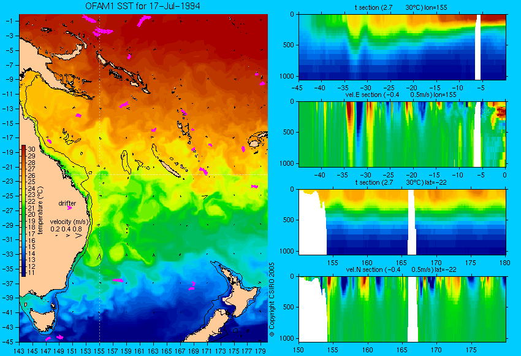The height and width of the screenshot is (356, 521).
Task: Click colorbar tick label "30"
Action: tap(31, 149)
